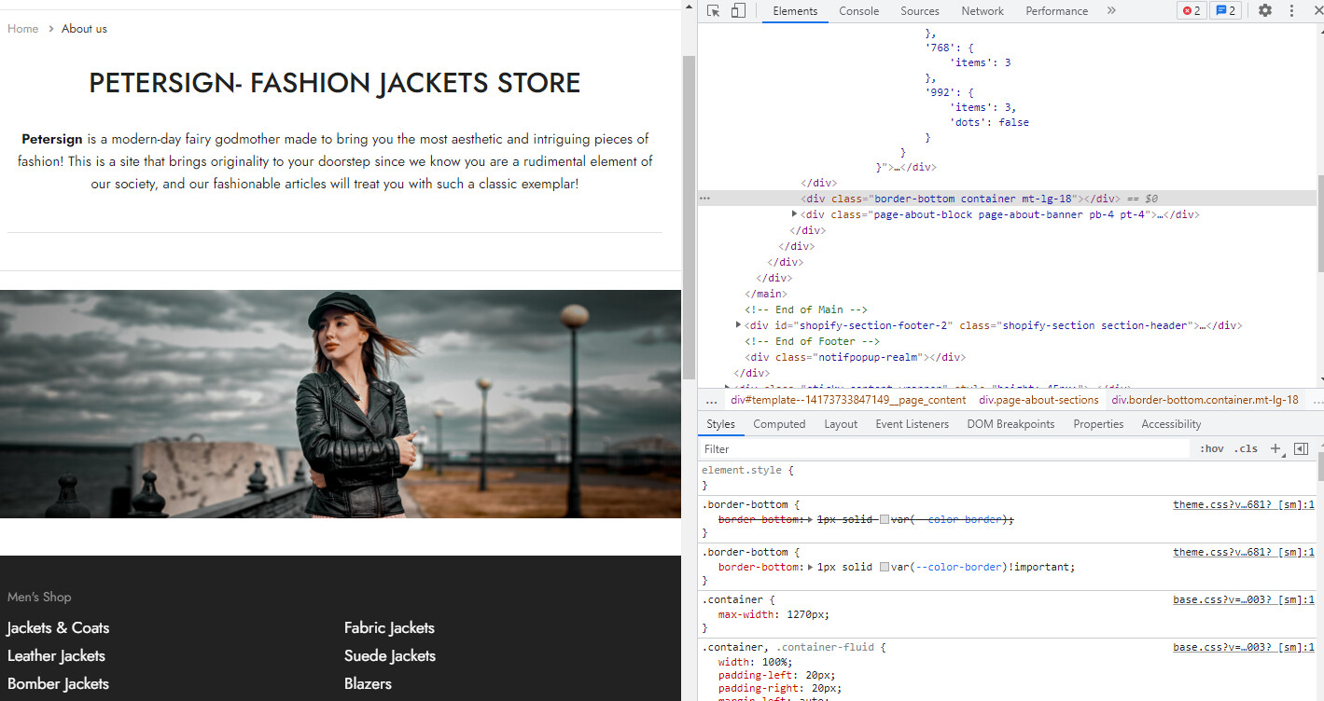Expand border-bottom shorthand in the !important rule
This screenshot has height=701, width=1324.
point(810,567)
